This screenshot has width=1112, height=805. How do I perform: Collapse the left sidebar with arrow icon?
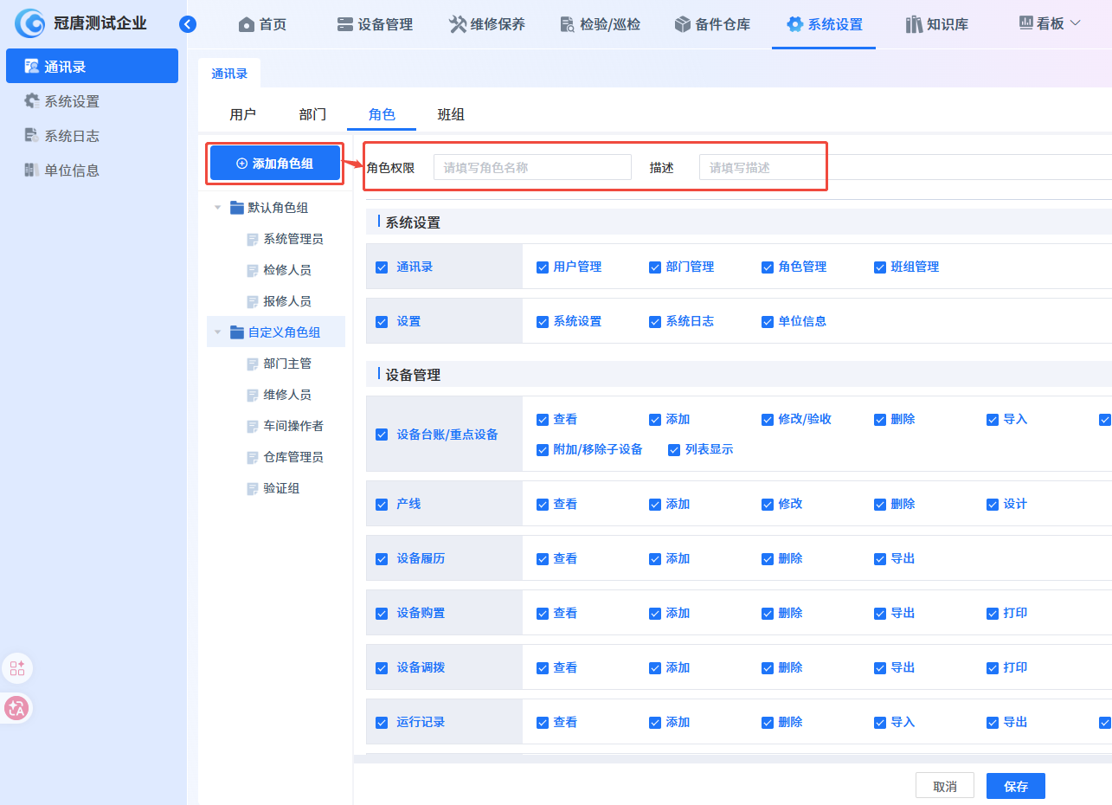click(188, 24)
